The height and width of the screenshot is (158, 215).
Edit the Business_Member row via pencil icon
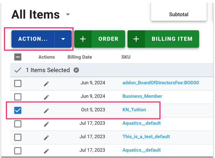click(47, 97)
